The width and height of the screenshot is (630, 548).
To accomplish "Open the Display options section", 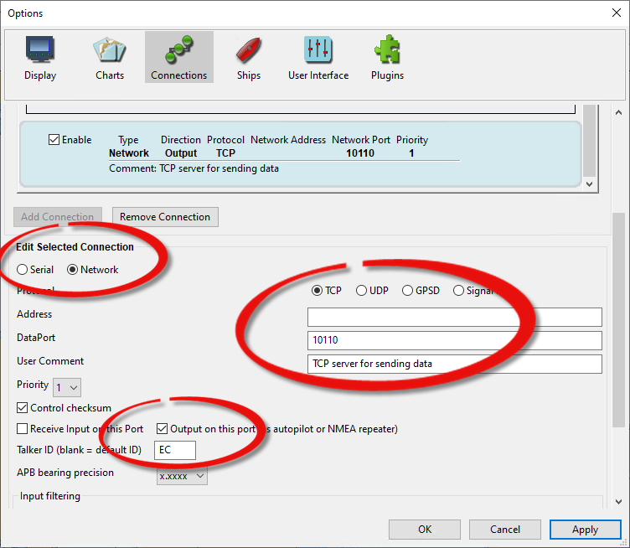I will coord(40,59).
